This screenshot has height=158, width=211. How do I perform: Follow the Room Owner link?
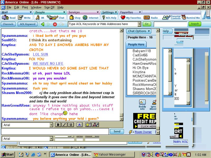click(143, 132)
